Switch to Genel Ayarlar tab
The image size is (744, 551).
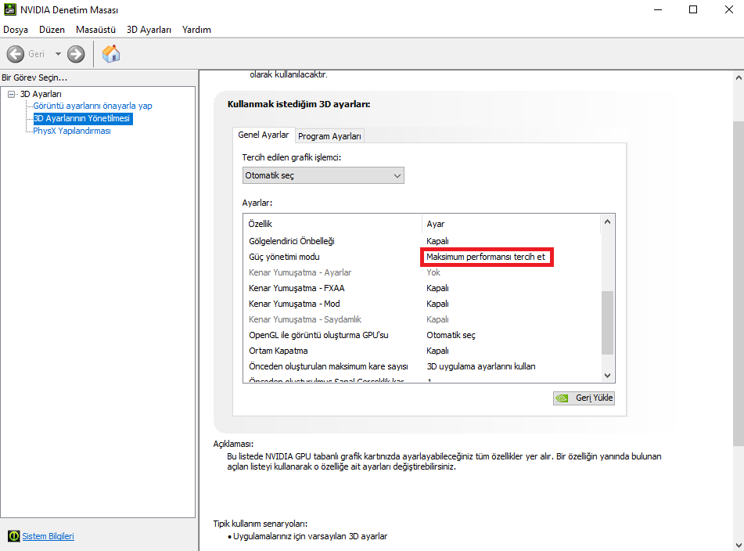264,135
